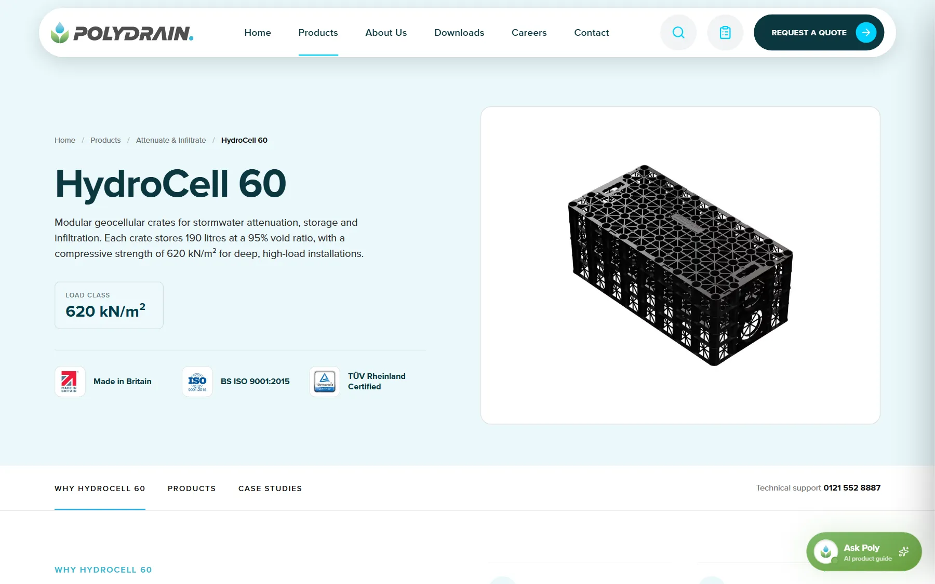Switch to the Case Studies tab

[x=270, y=488]
